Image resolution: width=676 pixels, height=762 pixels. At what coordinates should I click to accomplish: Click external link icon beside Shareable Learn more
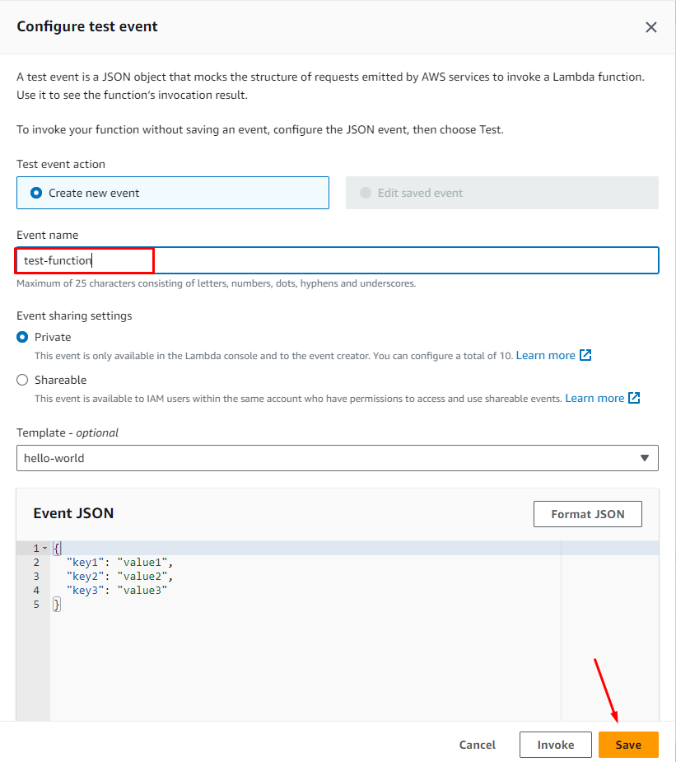(x=634, y=398)
